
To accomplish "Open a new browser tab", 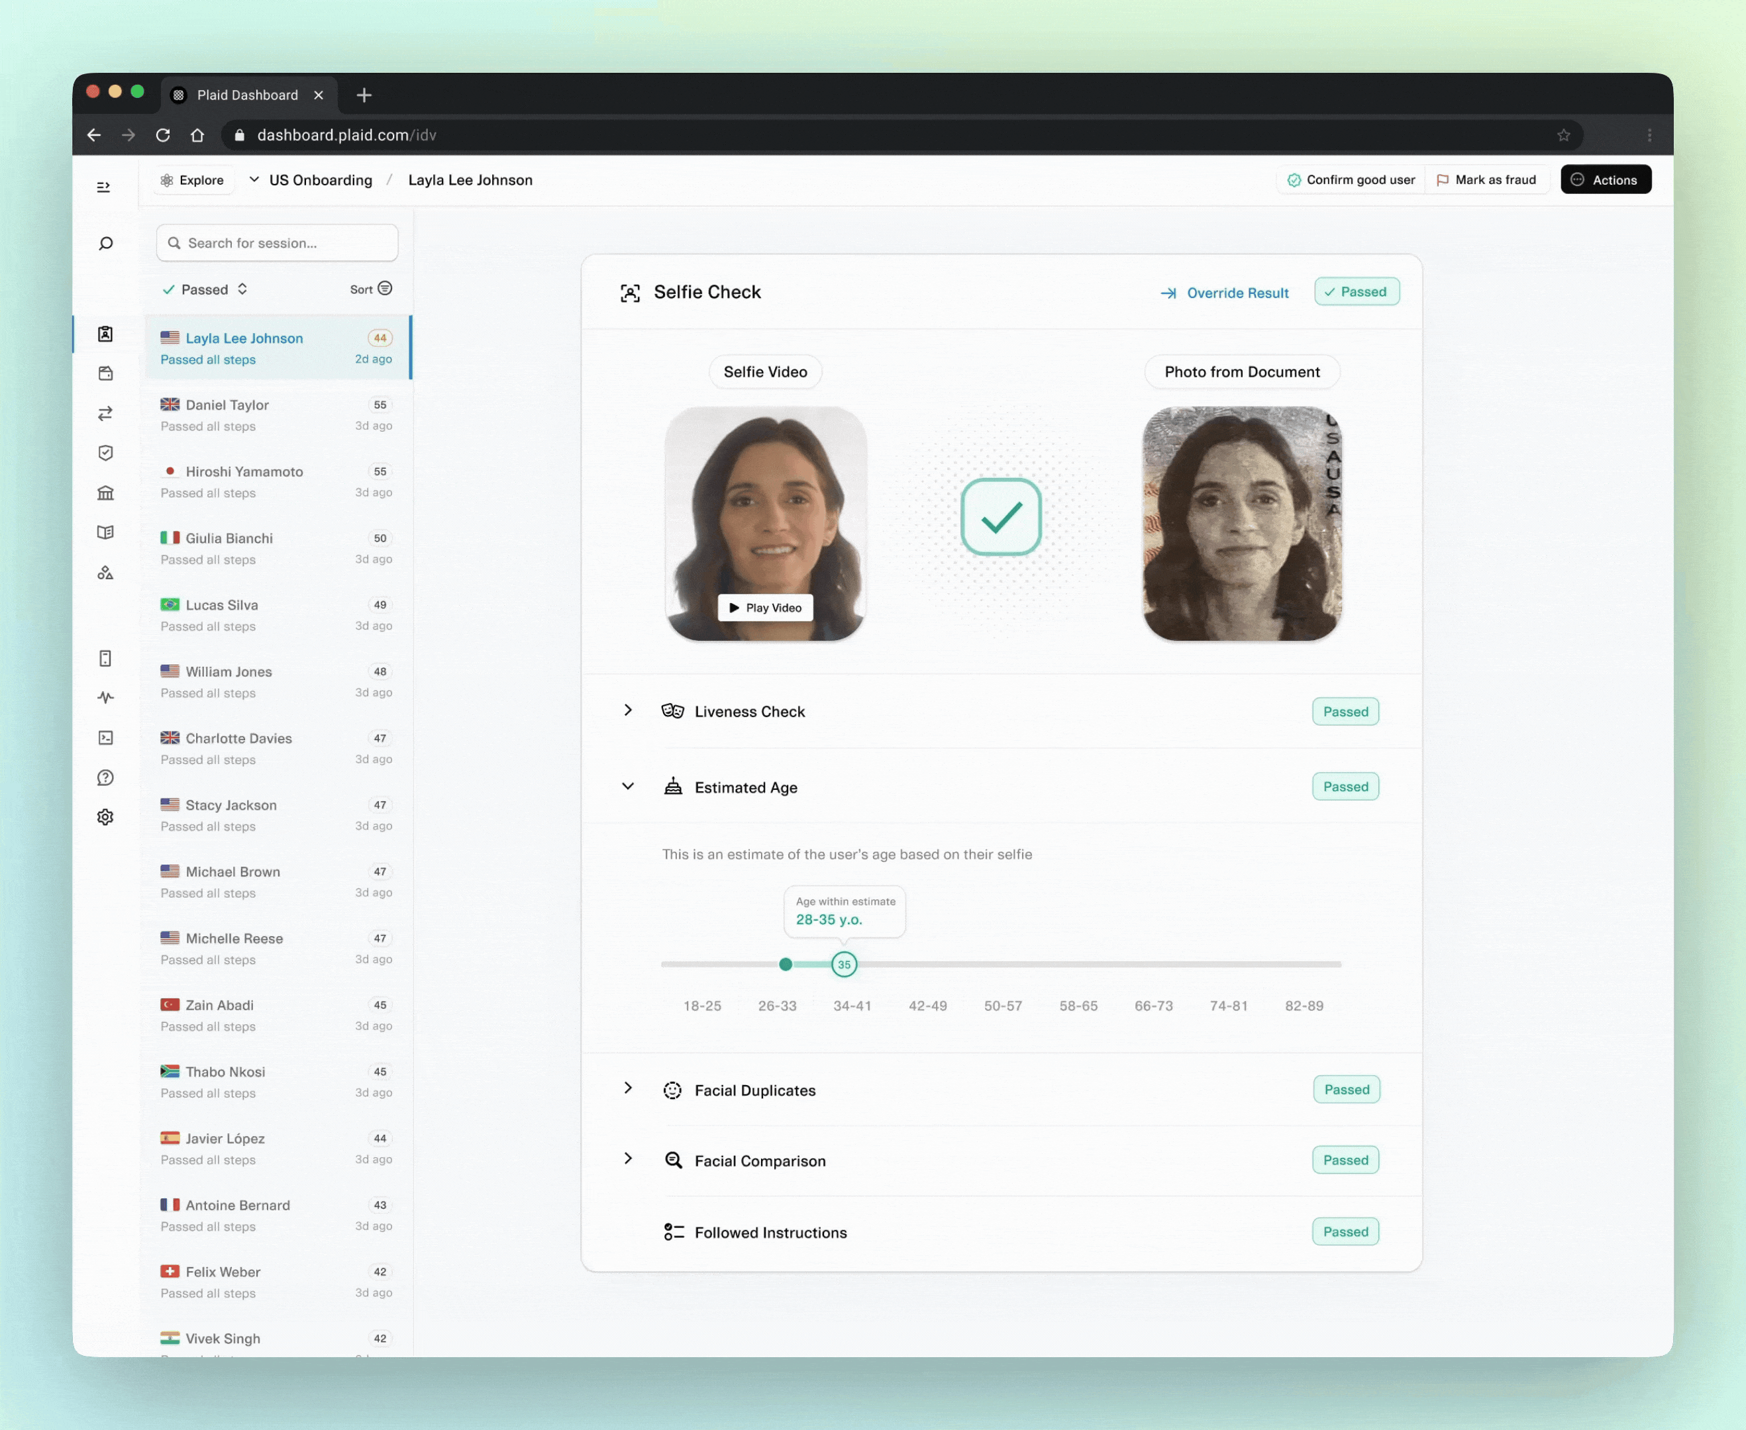I will click(x=364, y=95).
